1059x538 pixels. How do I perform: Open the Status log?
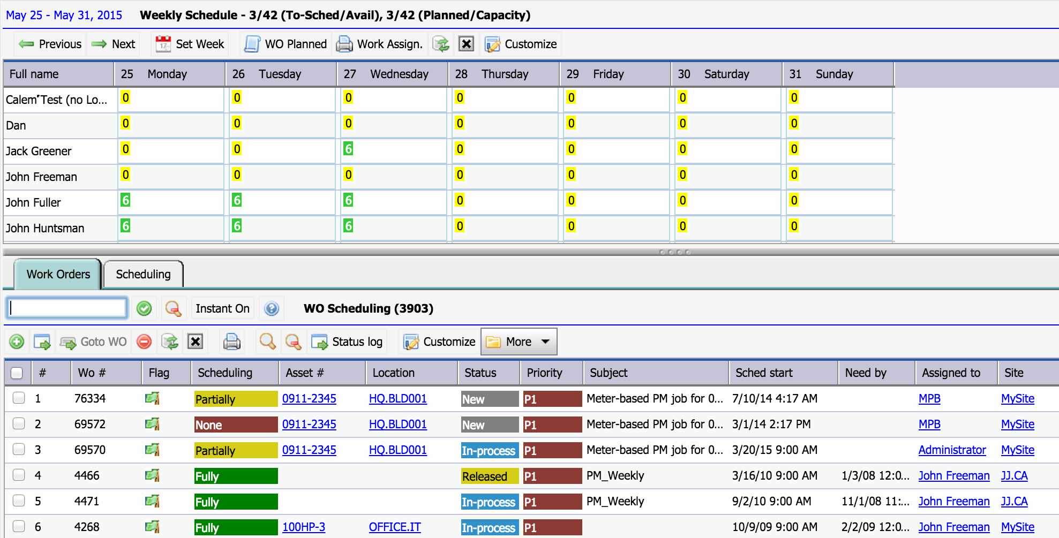click(x=347, y=342)
